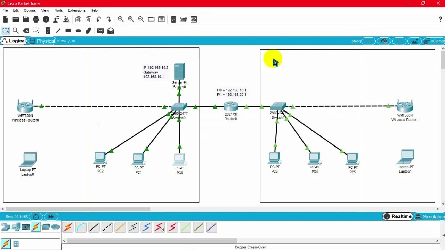Choose the Serial DCE cable with clock
Viewport: 445px width, 250px height.
coord(159,227)
